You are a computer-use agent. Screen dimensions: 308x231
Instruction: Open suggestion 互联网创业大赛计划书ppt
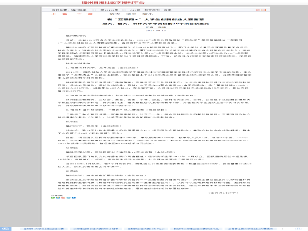coord(146,229)
